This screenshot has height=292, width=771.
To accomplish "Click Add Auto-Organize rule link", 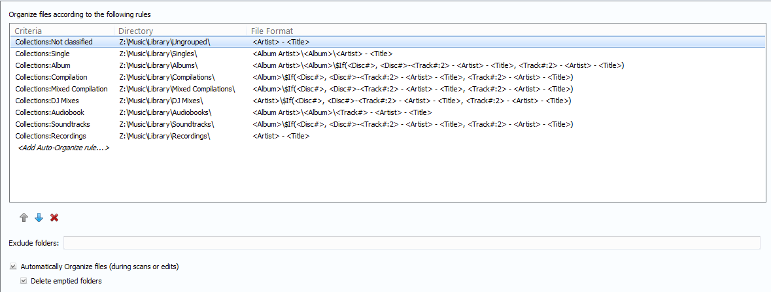I will coord(63,148).
